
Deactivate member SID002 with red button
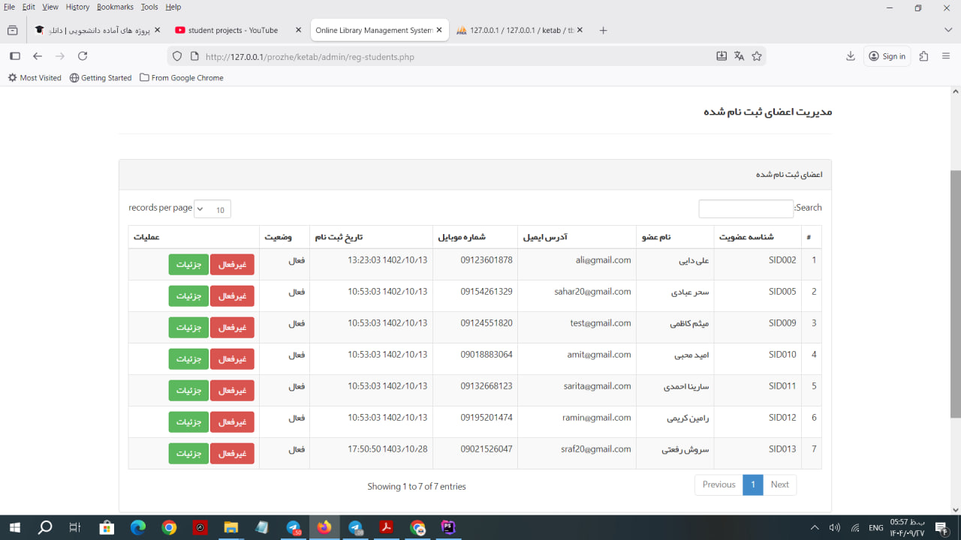coord(232,265)
